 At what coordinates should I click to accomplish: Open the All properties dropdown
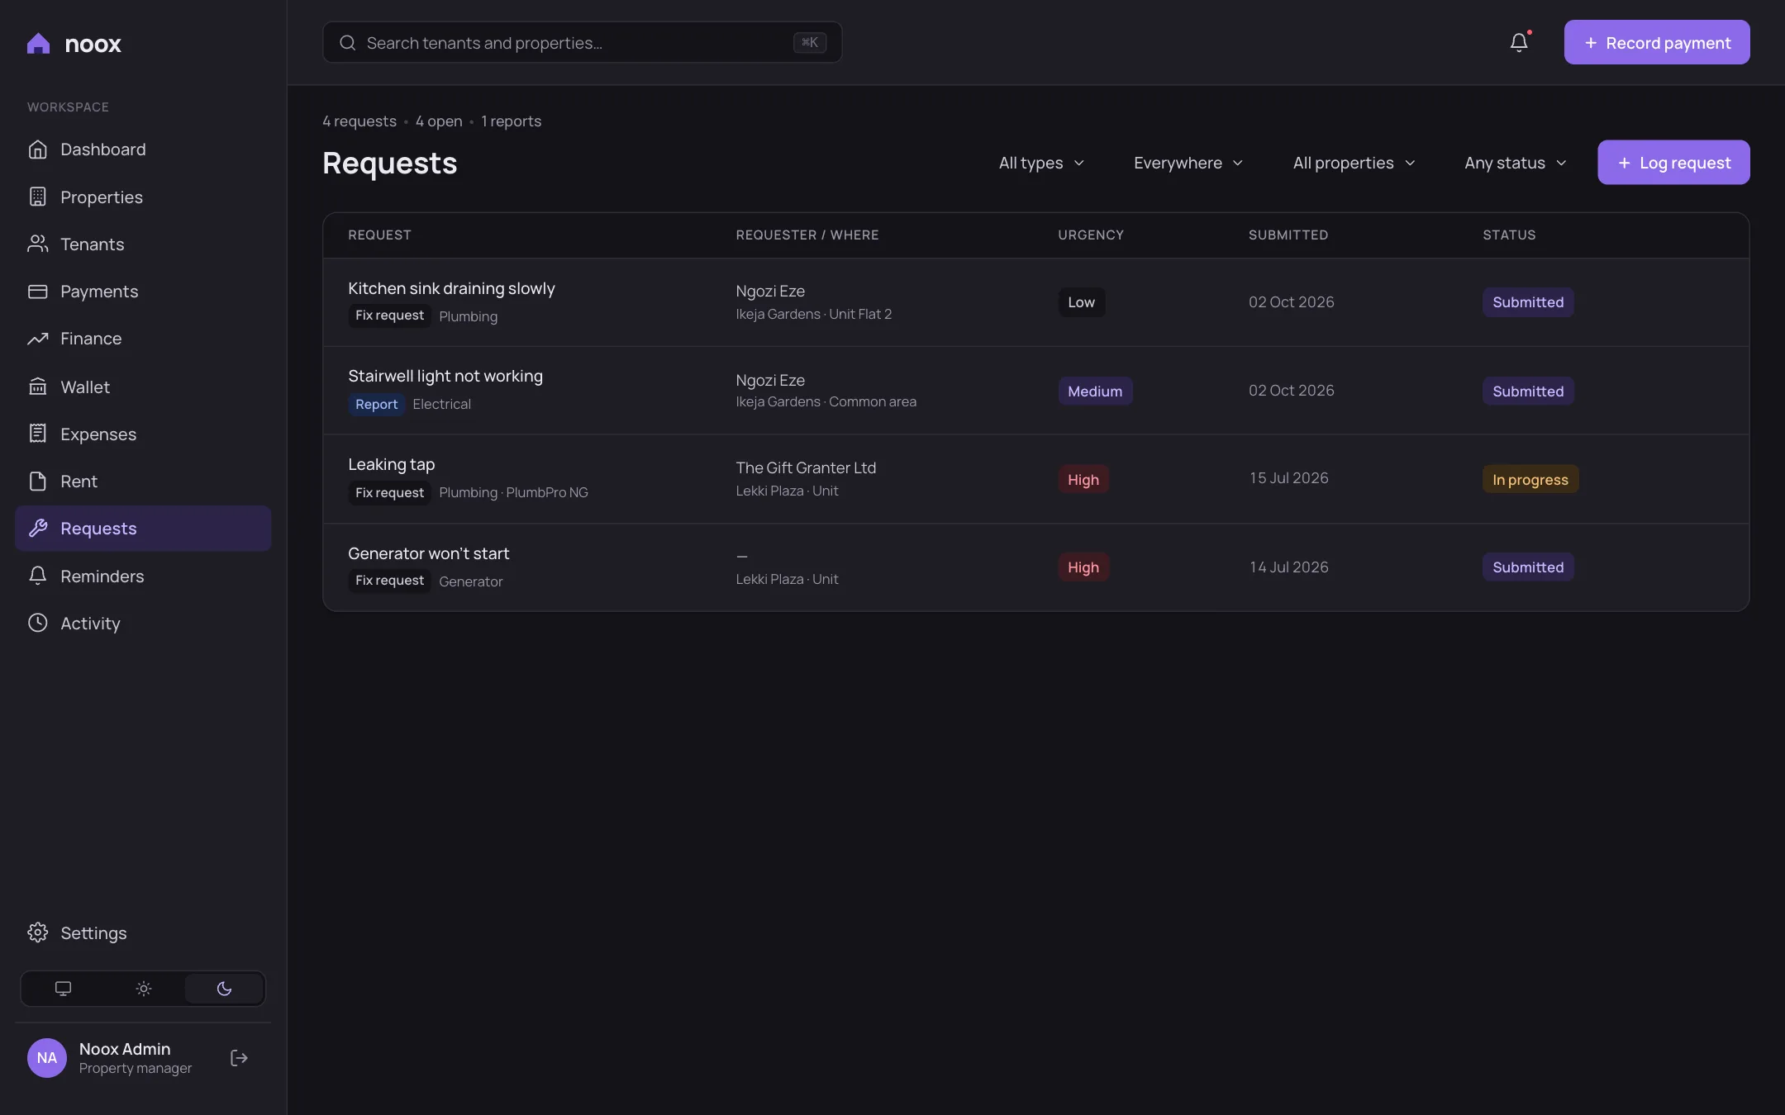[x=1354, y=163]
